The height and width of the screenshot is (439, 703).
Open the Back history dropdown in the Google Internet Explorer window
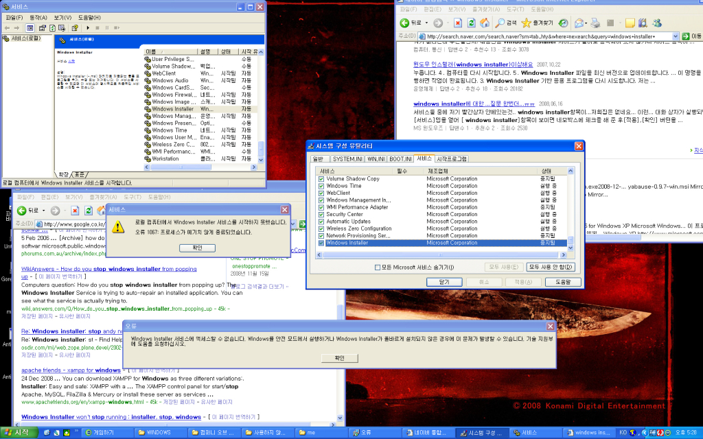coord(43,211)
